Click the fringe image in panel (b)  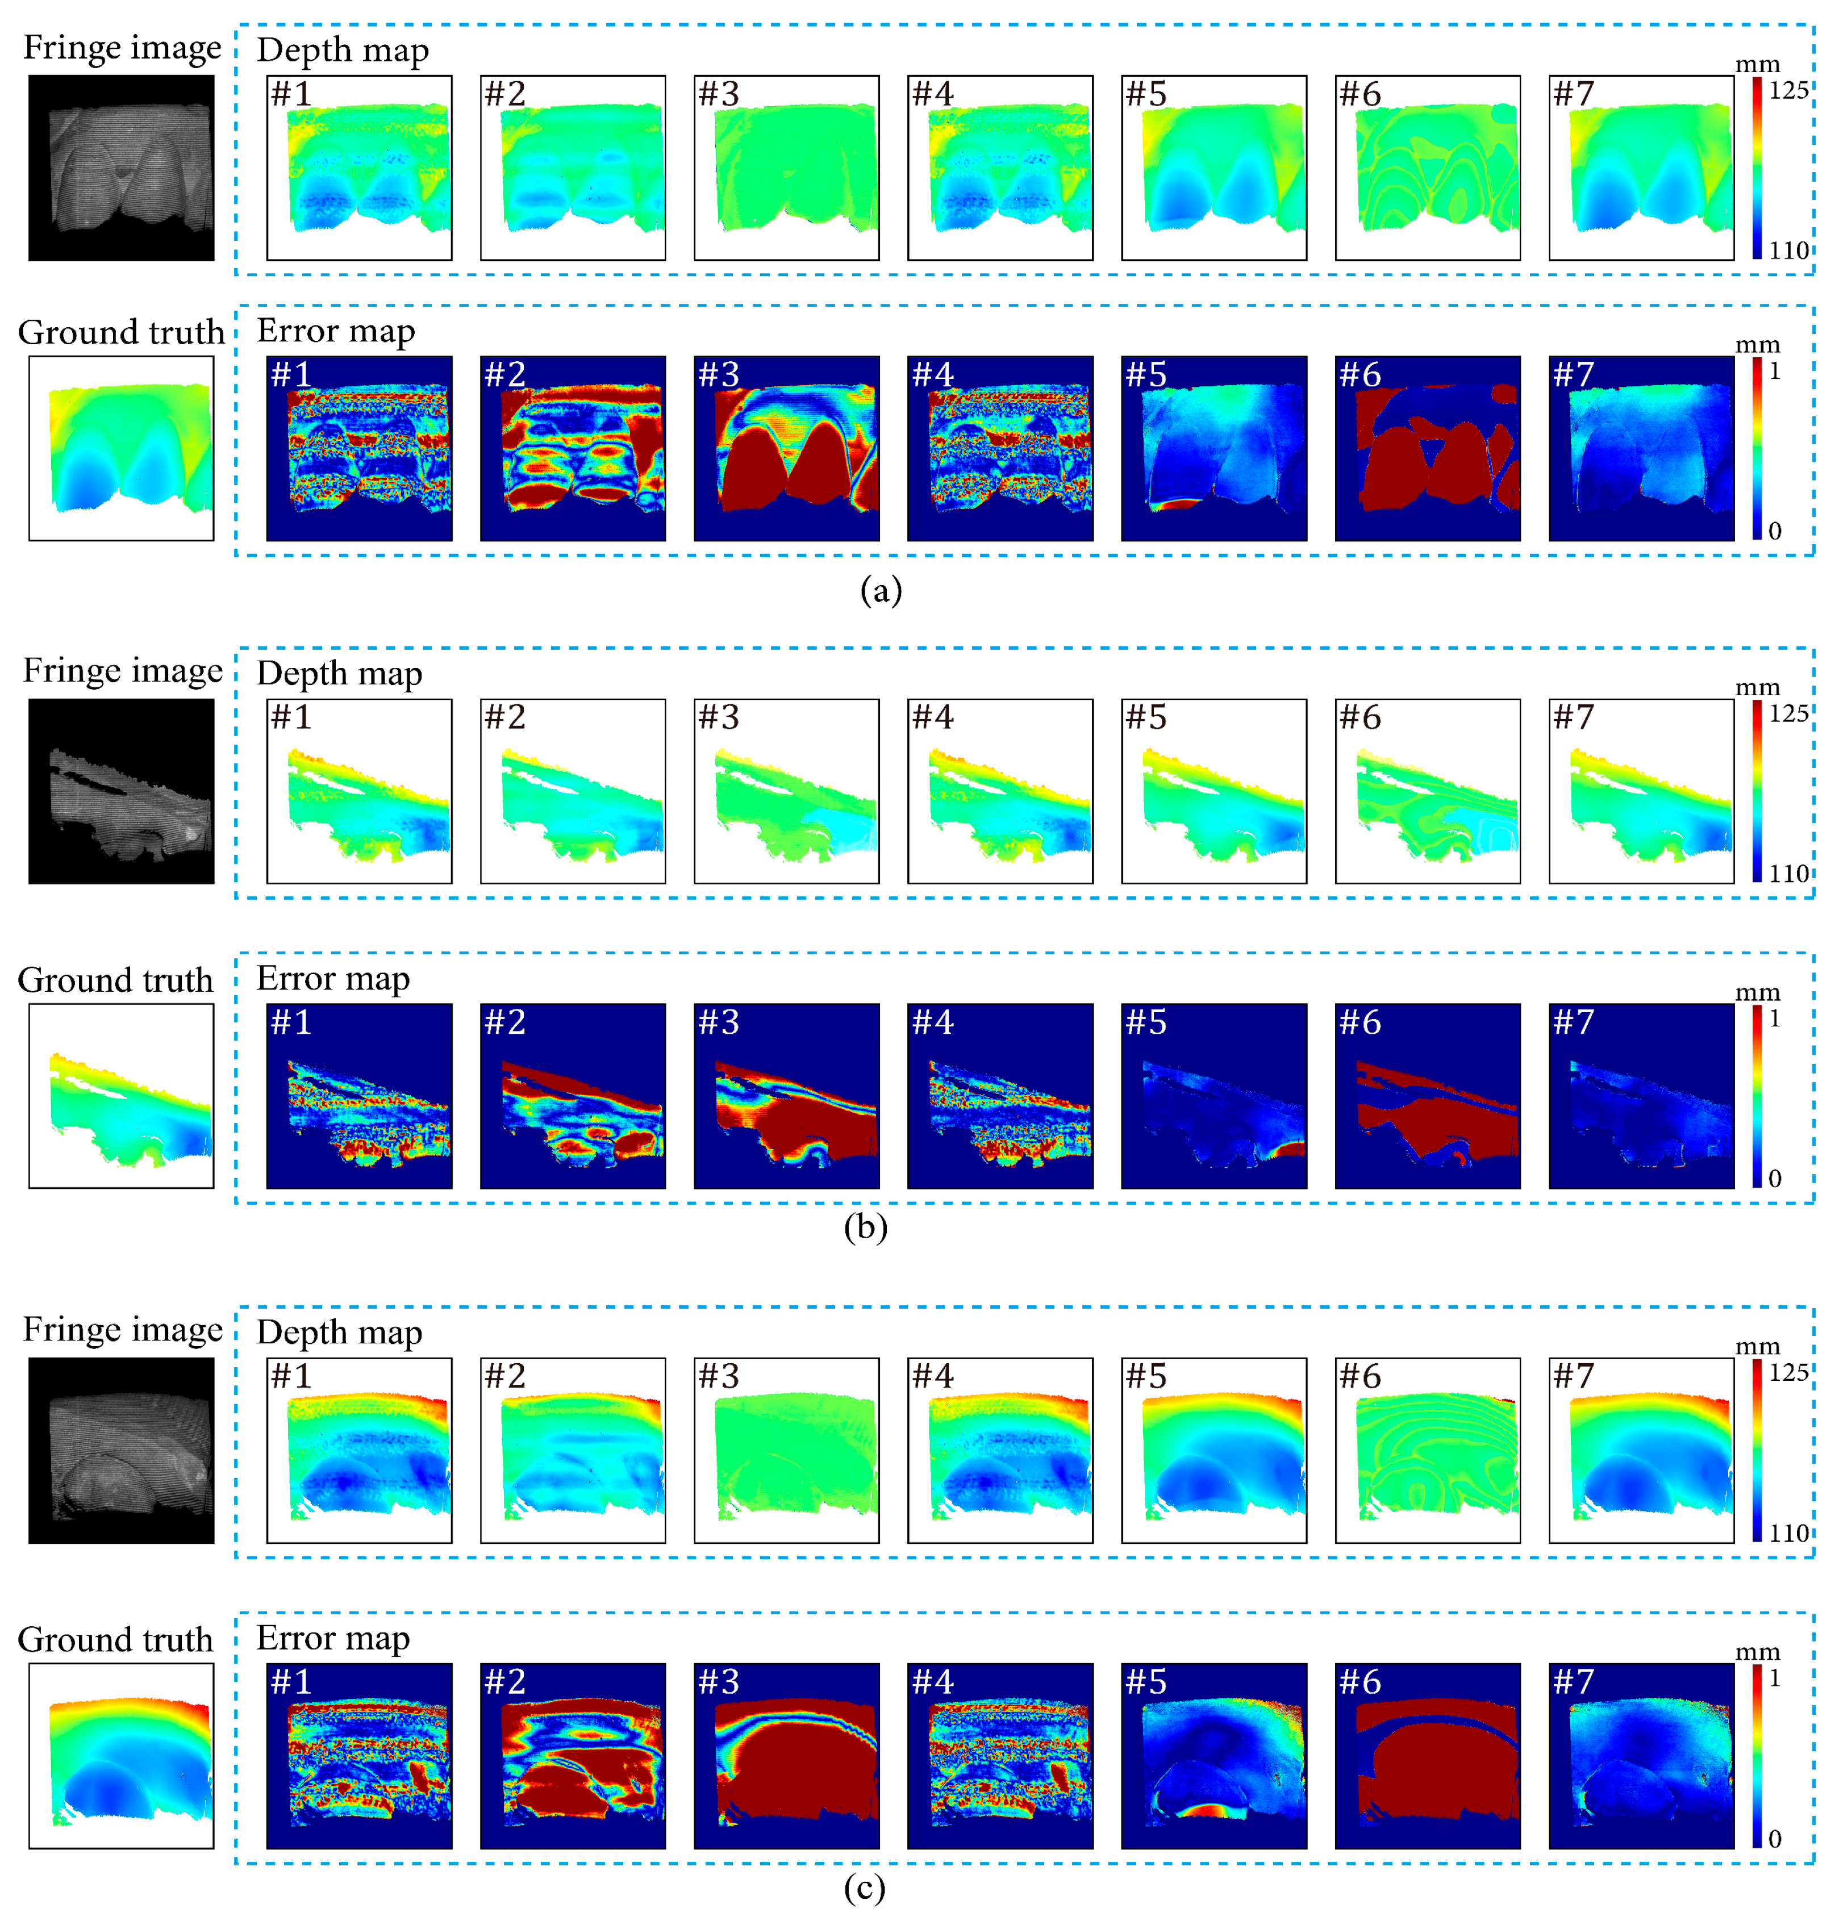[x=121, y=790]
